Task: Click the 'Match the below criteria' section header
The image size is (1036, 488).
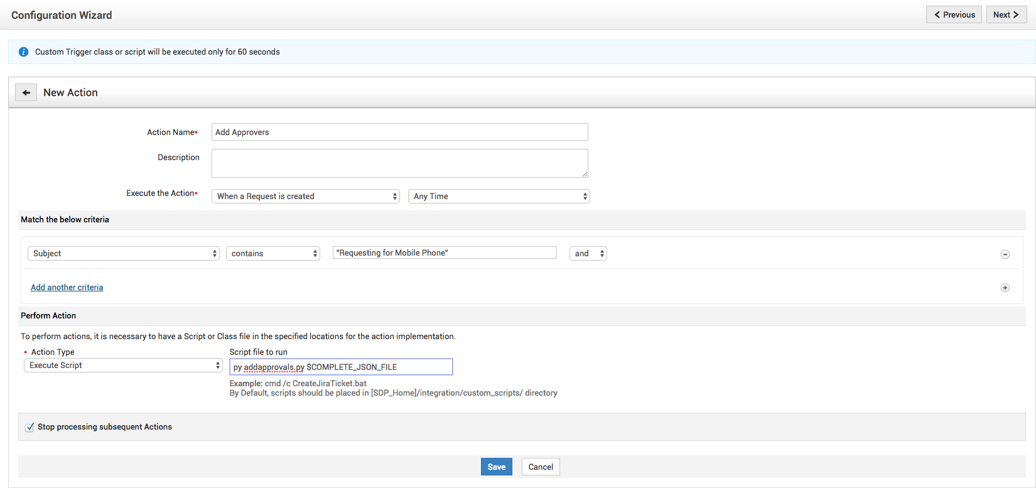Action: click(x=65, y=220)
